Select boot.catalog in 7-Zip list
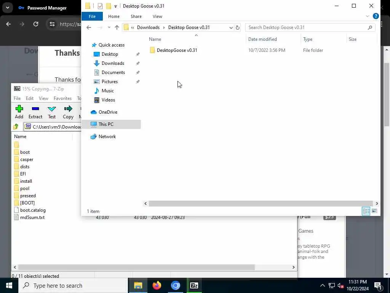The image size is (390, 293). point(33,210)
